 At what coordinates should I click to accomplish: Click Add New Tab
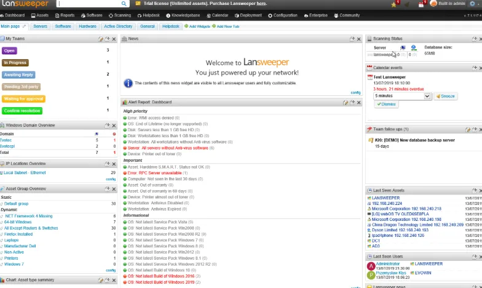coord(226,26)
